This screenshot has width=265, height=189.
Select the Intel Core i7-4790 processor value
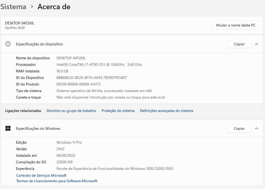click(x=99, y=64)
